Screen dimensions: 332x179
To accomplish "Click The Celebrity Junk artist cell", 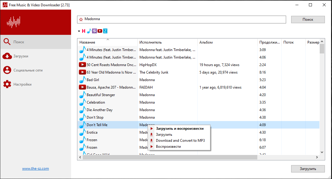I will [154, 72].
